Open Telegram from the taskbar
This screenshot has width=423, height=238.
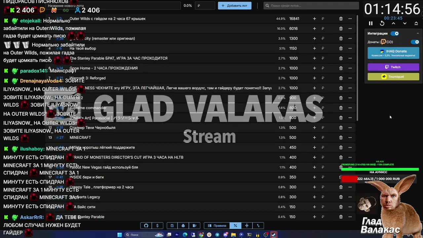tap(217, 235)
